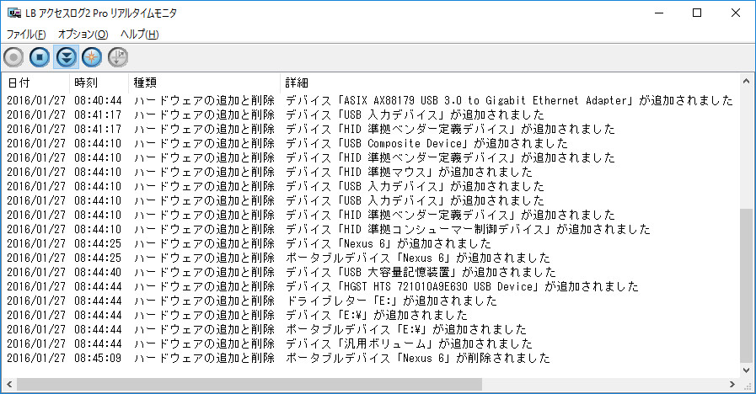Select the ASIX AX88179 Ethernet Adapter log row
756x394 pixels.
tap(370, 100)
